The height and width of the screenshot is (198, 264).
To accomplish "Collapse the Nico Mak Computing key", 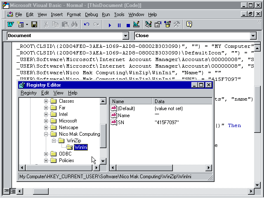I will tap(46, 134).
